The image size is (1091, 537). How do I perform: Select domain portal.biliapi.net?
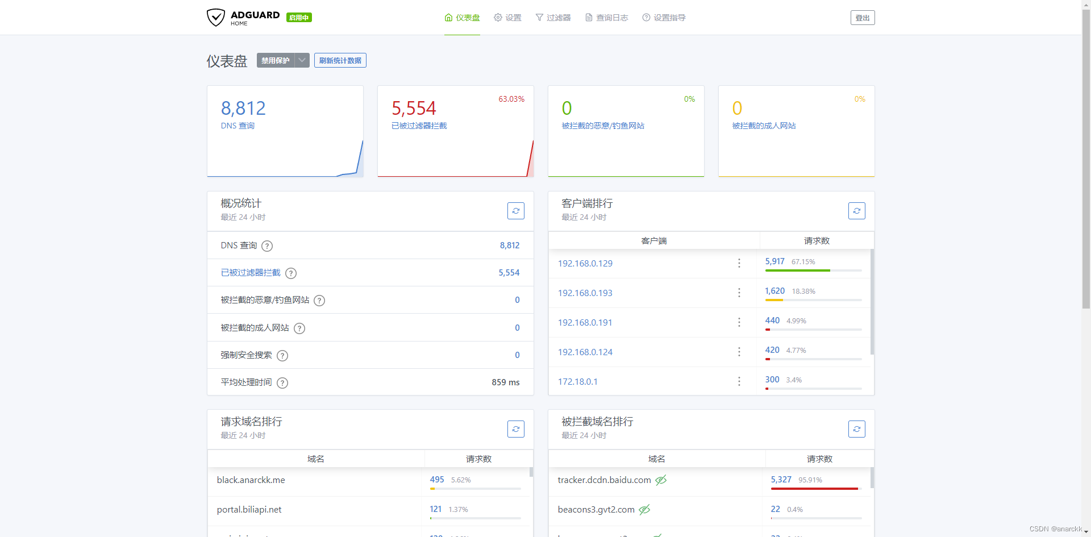[x=249, y=510]
